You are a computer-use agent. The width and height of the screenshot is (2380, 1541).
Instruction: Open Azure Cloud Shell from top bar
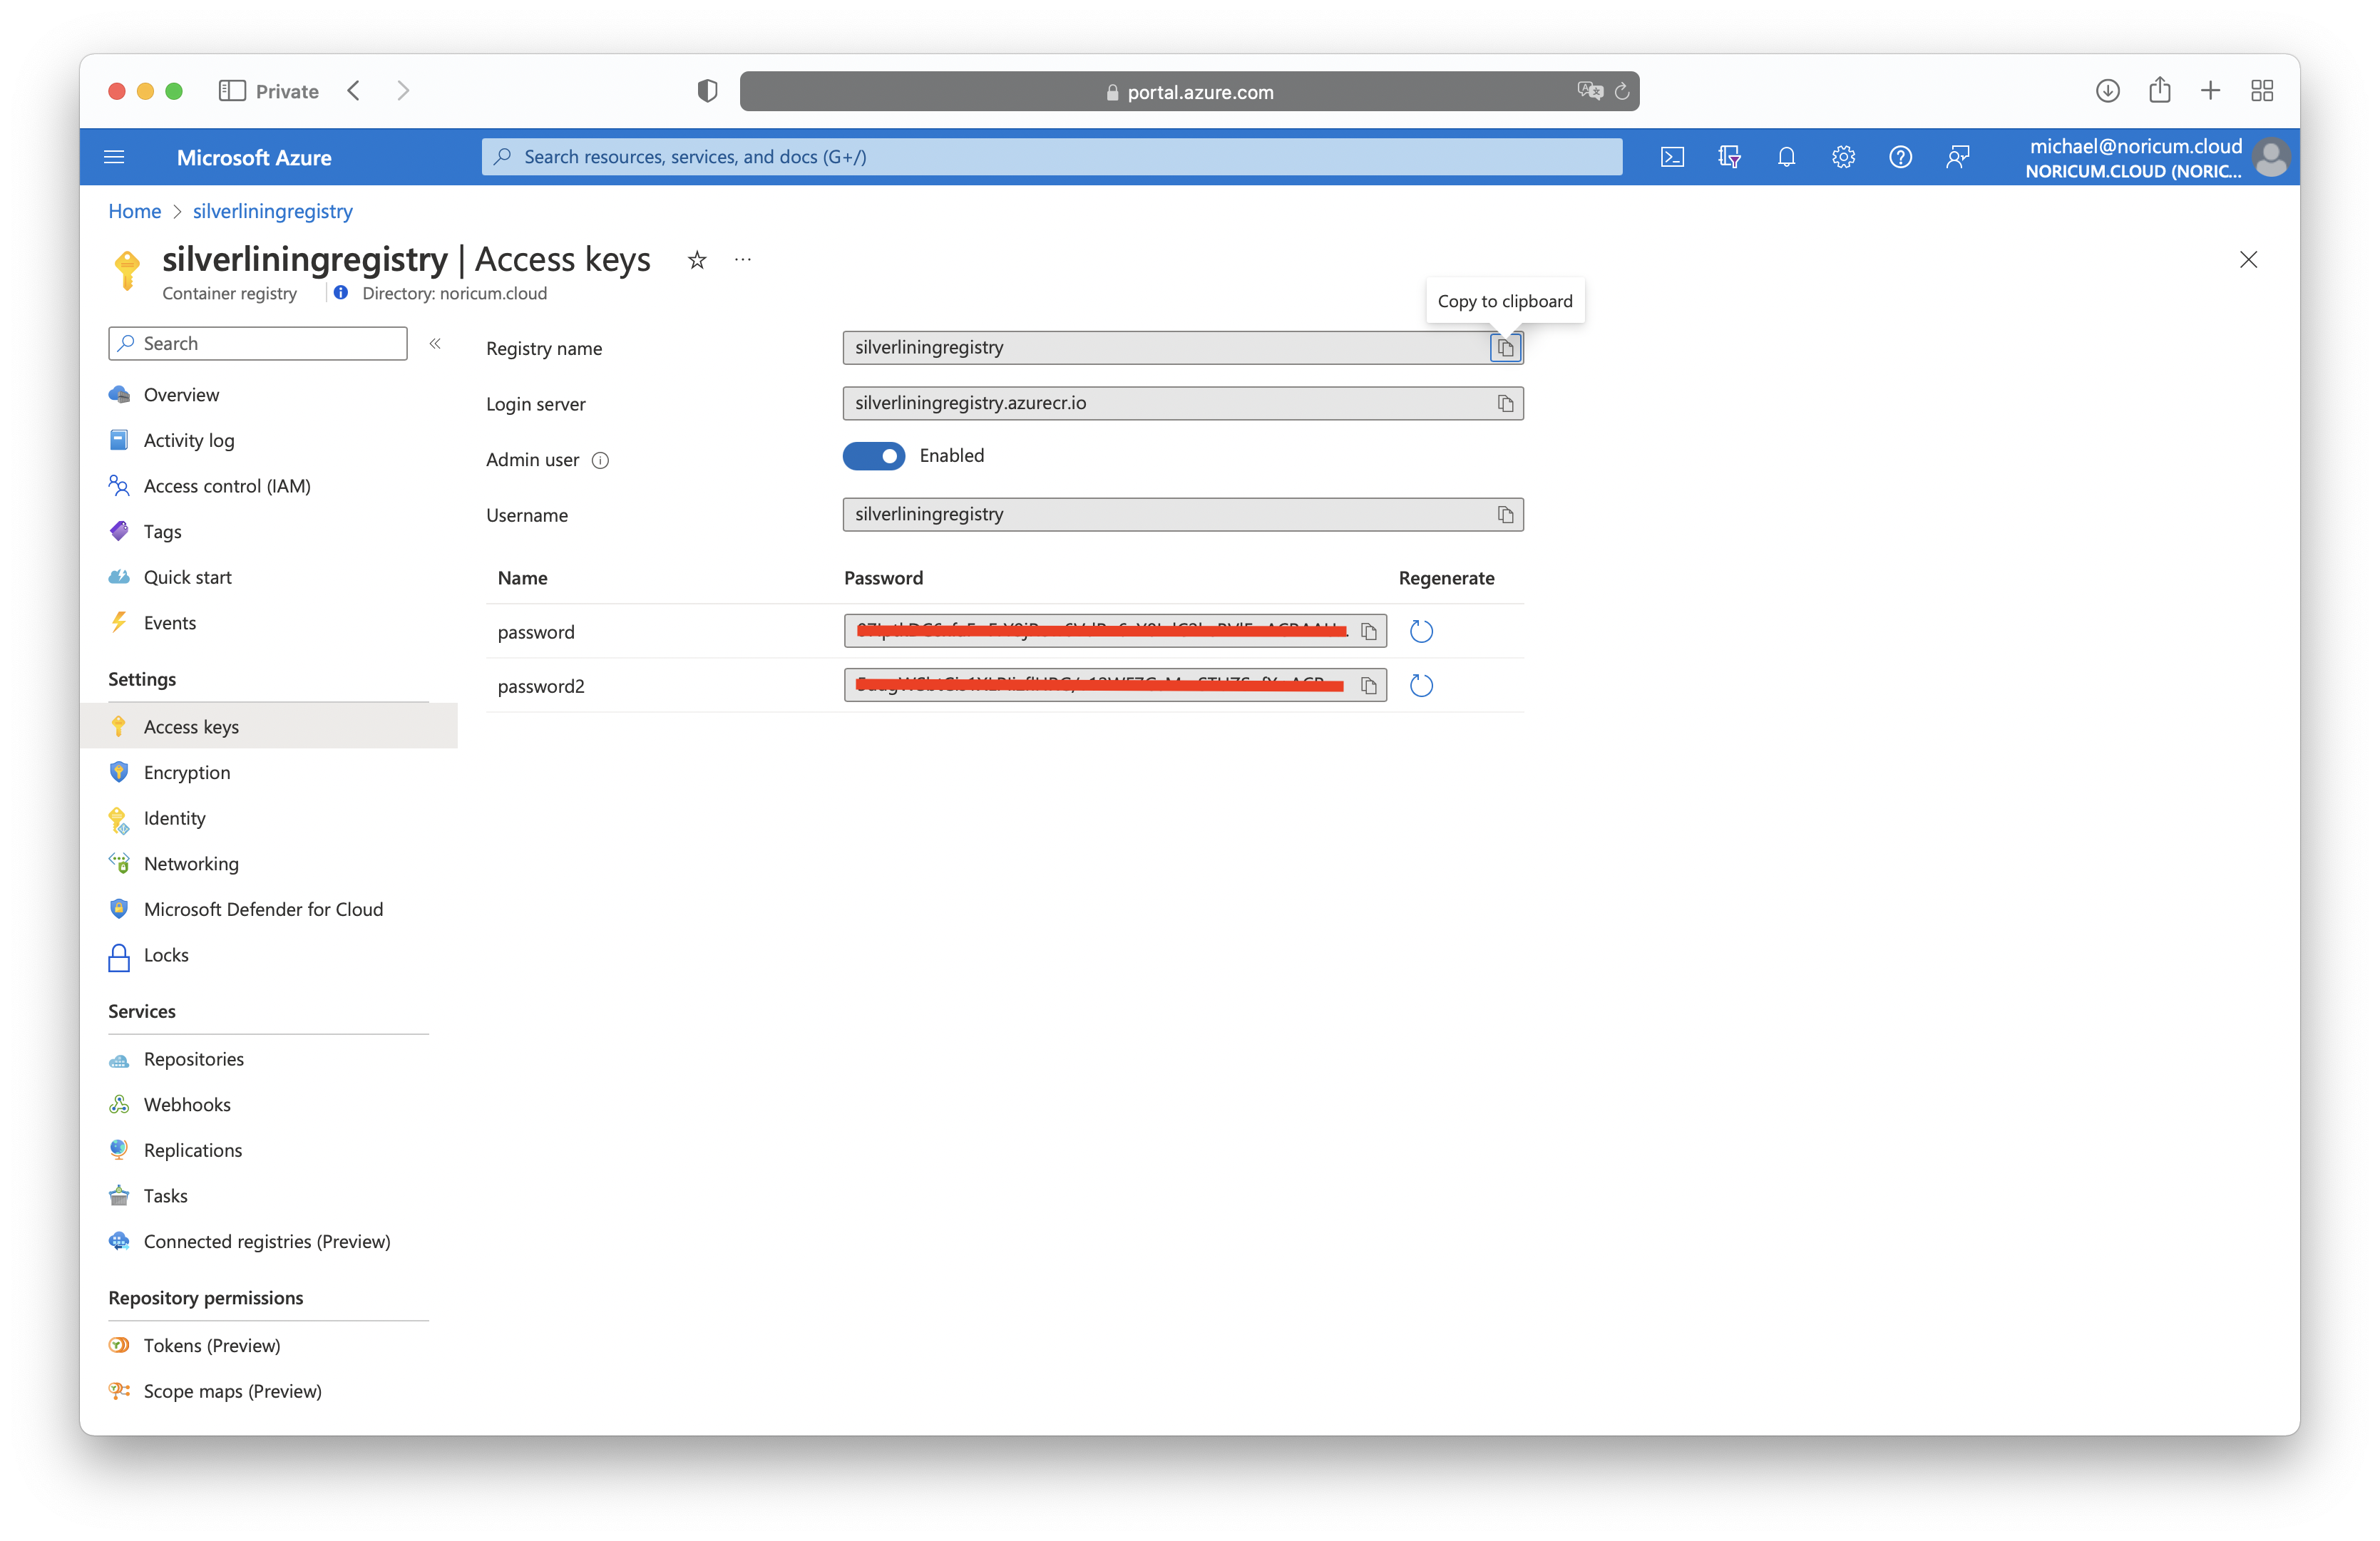click(1672, 157)
